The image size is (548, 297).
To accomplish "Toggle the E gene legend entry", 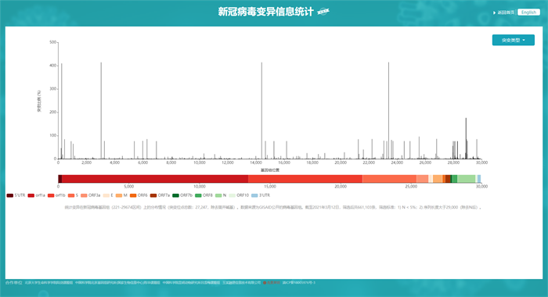I will pos(108,195).
